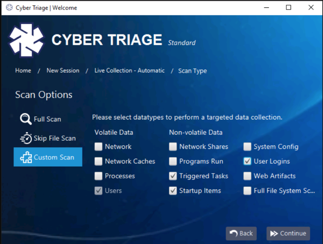The height and width of the screenshot is (244, 323).
Task: Close the Cyber Triage window
Action: (x=311, y=8)
